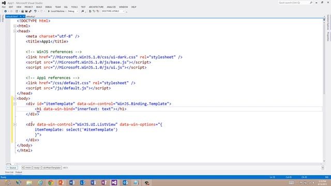Open File Explorer from taskbar
This screenshot has height=186, width=331.
tap(29, 182)
